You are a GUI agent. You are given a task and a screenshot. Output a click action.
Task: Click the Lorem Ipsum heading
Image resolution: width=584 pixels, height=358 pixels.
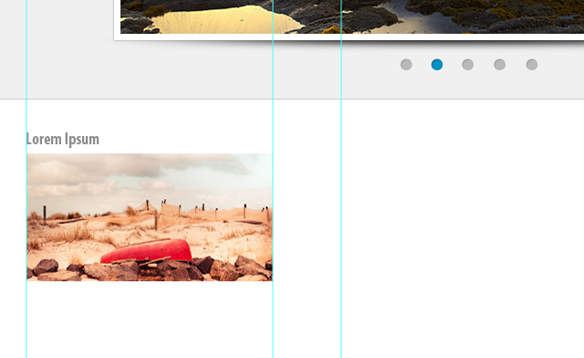coord(63,139)
